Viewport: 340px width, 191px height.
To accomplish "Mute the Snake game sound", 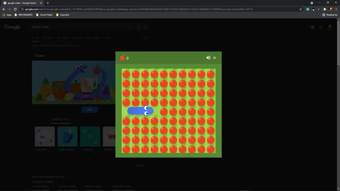I will (208, 58).
